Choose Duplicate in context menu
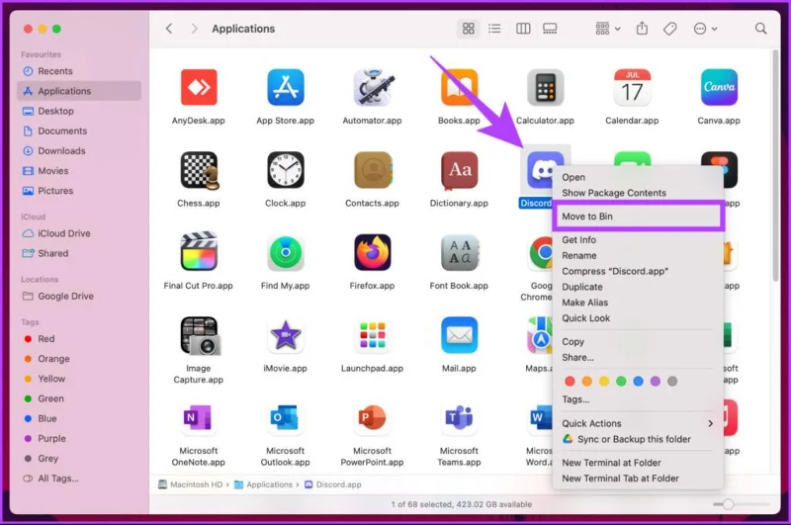The height and width of the screenshot is (525, 791). point(638,287)
